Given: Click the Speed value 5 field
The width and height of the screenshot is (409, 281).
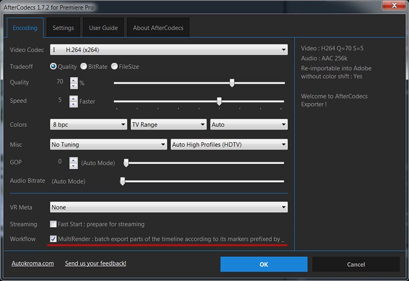Looking at the screenshot, I should [60, 100].
